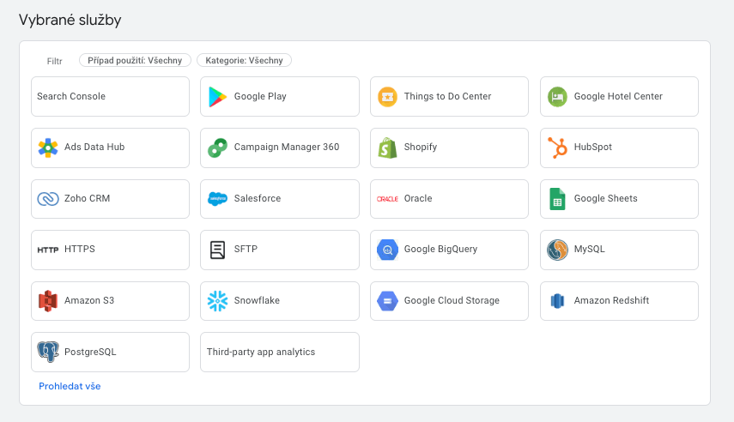Choose the Amazon Redshift connector card
734x422 pixels.
[x=619, y=301]
